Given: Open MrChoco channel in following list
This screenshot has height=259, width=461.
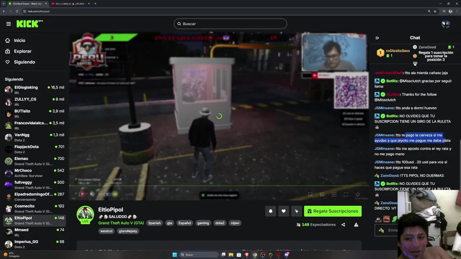Looking at the screenshot, I should 35,173.
